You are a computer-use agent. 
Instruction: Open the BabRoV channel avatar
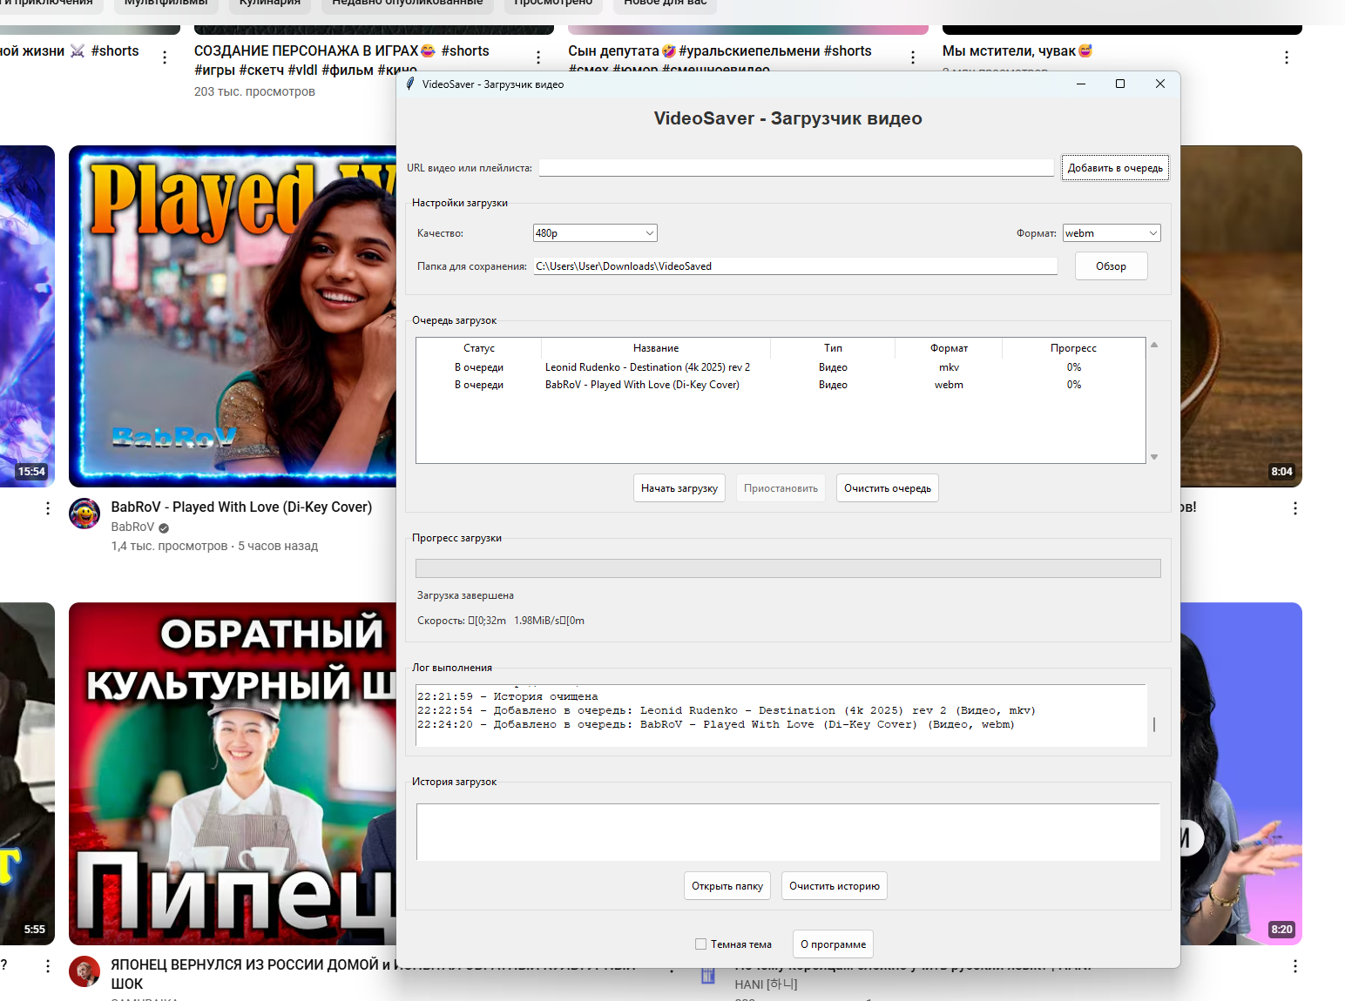pyautogui.click(x=84, y=514)
